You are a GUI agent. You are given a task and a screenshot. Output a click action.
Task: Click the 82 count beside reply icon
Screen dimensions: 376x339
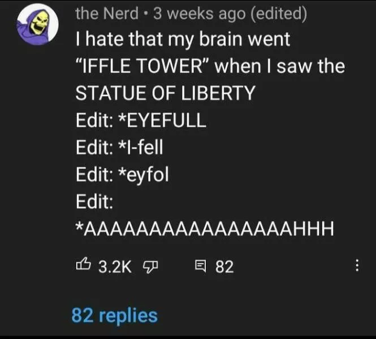tap(224, 267)
